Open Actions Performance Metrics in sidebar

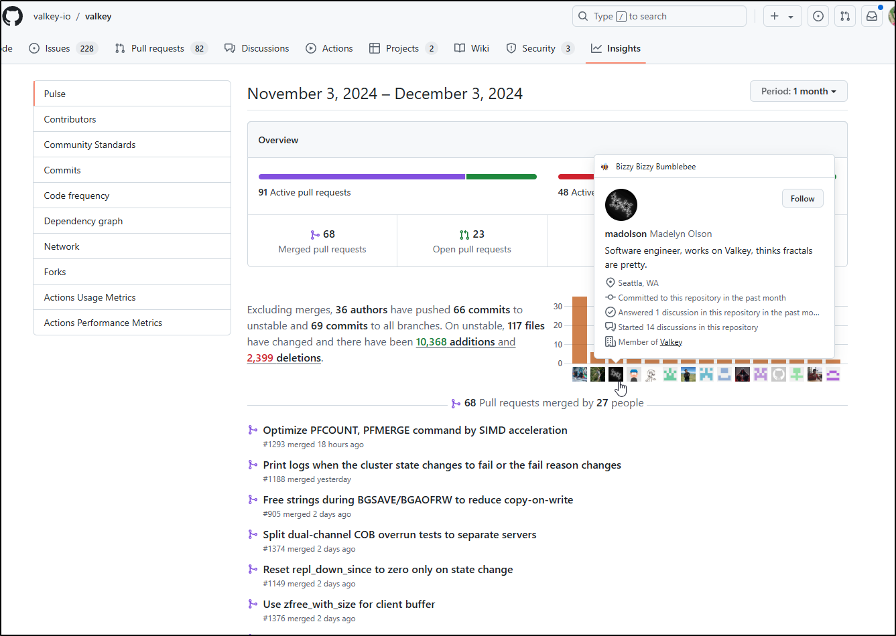pos(132,323)
